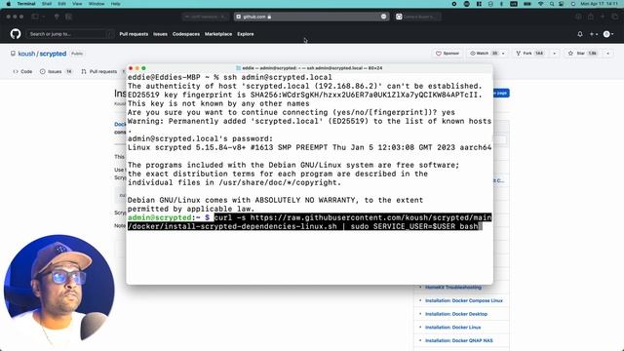The width and height of the screenshot is (624, 351).
Task: Click the folder icon in terminal title
Action: coord(238,68)
